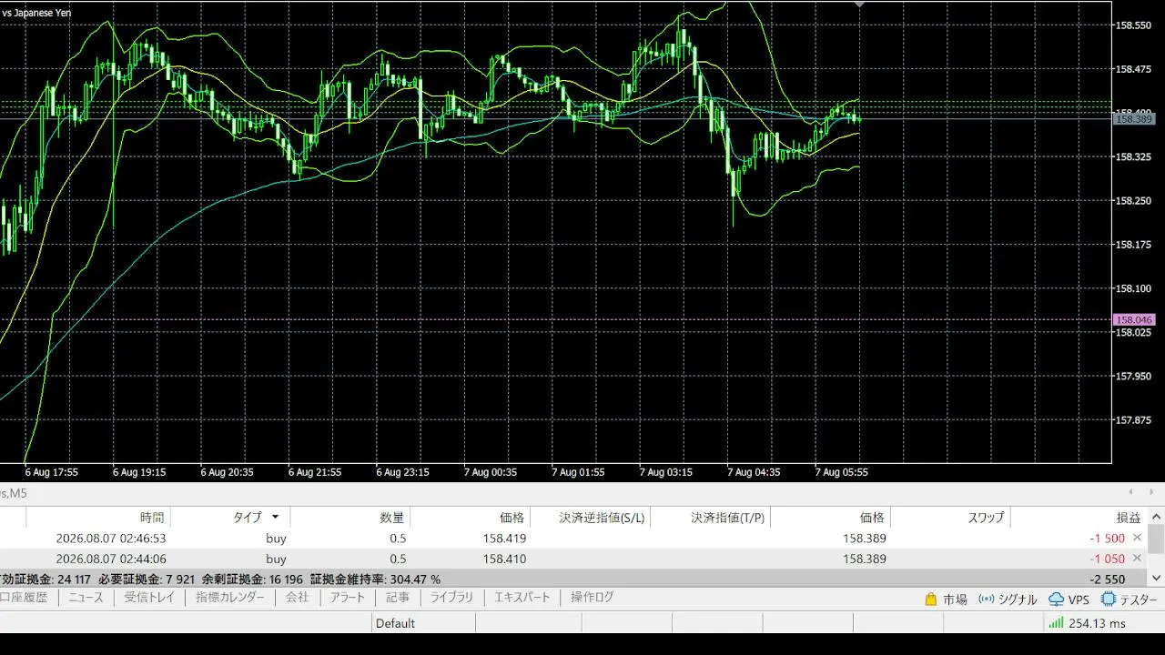Sort trades by 時間 column header

point(152,517)
